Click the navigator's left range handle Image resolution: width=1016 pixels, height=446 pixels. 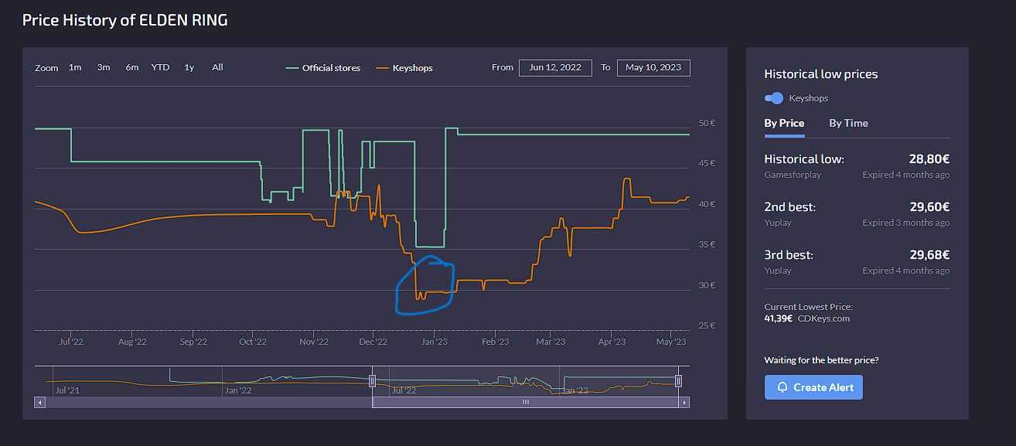pos(372,380)
